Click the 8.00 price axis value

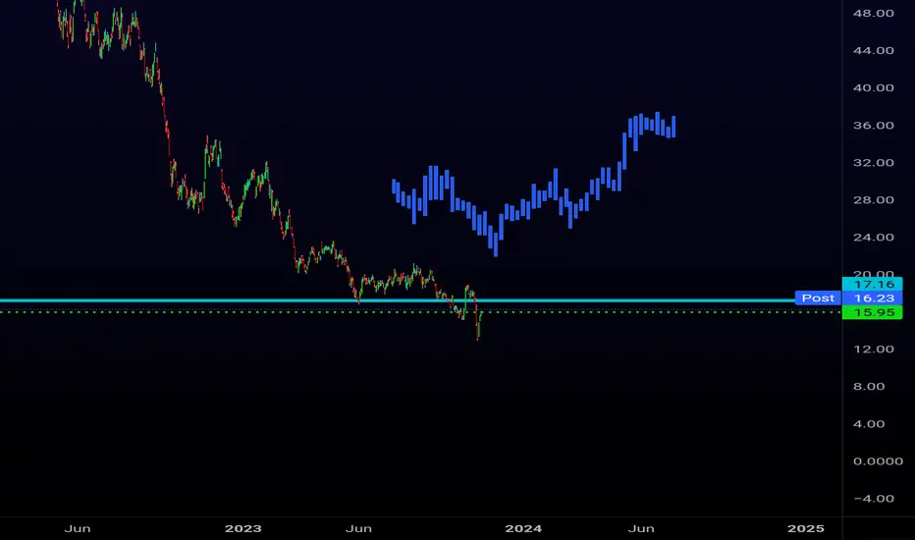click(869, 387)
